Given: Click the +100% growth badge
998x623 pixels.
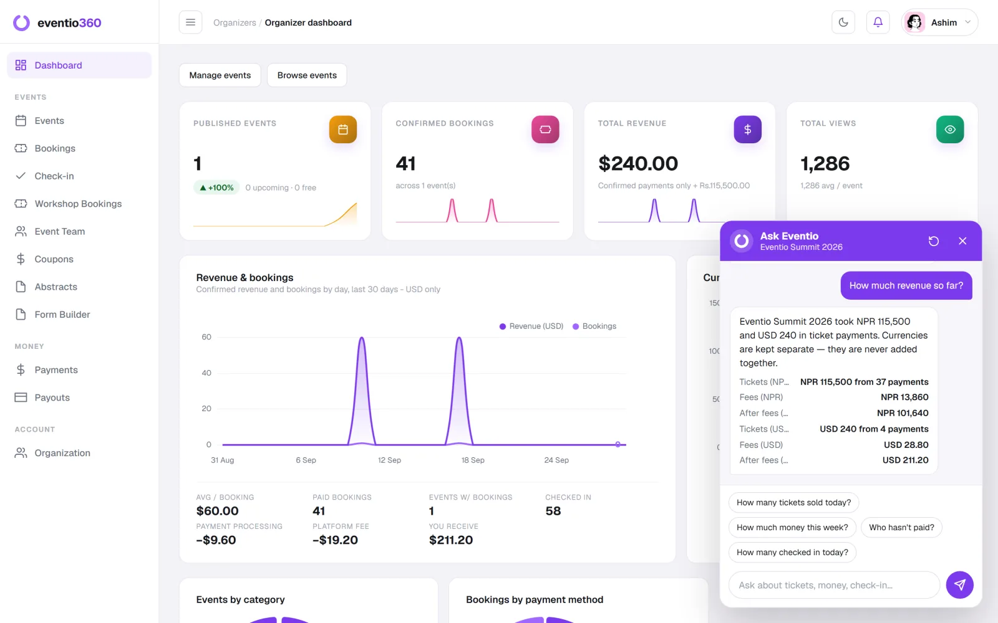Looking at the screenshot, I should (x=216, y=188).
